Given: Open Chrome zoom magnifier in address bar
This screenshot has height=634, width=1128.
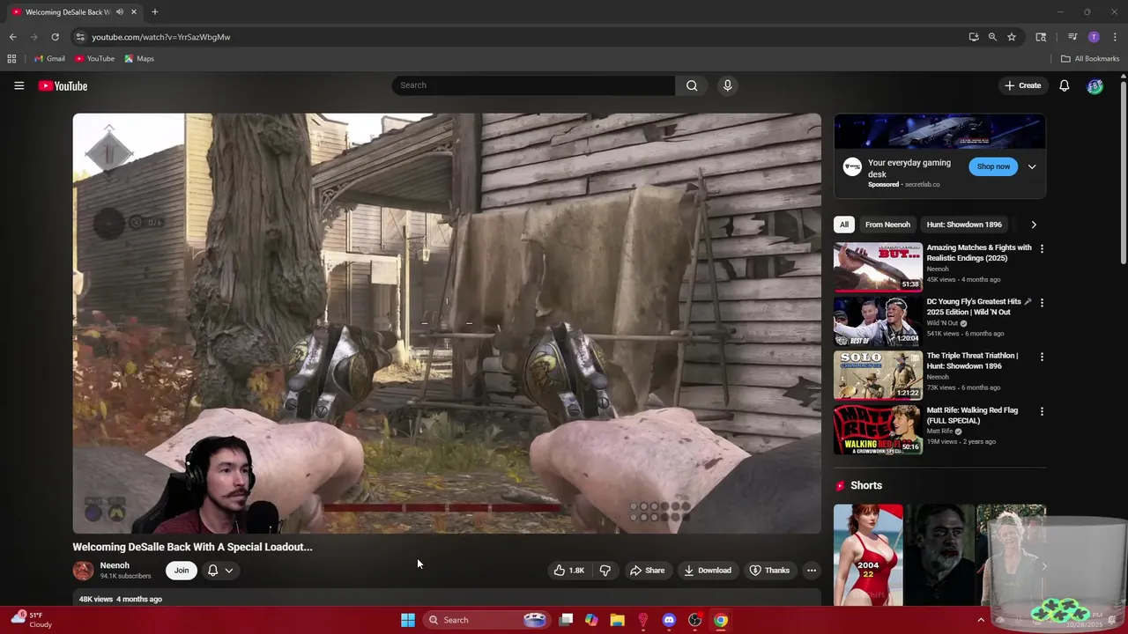Looking at the screenshot, I should (x=992, y=37).
